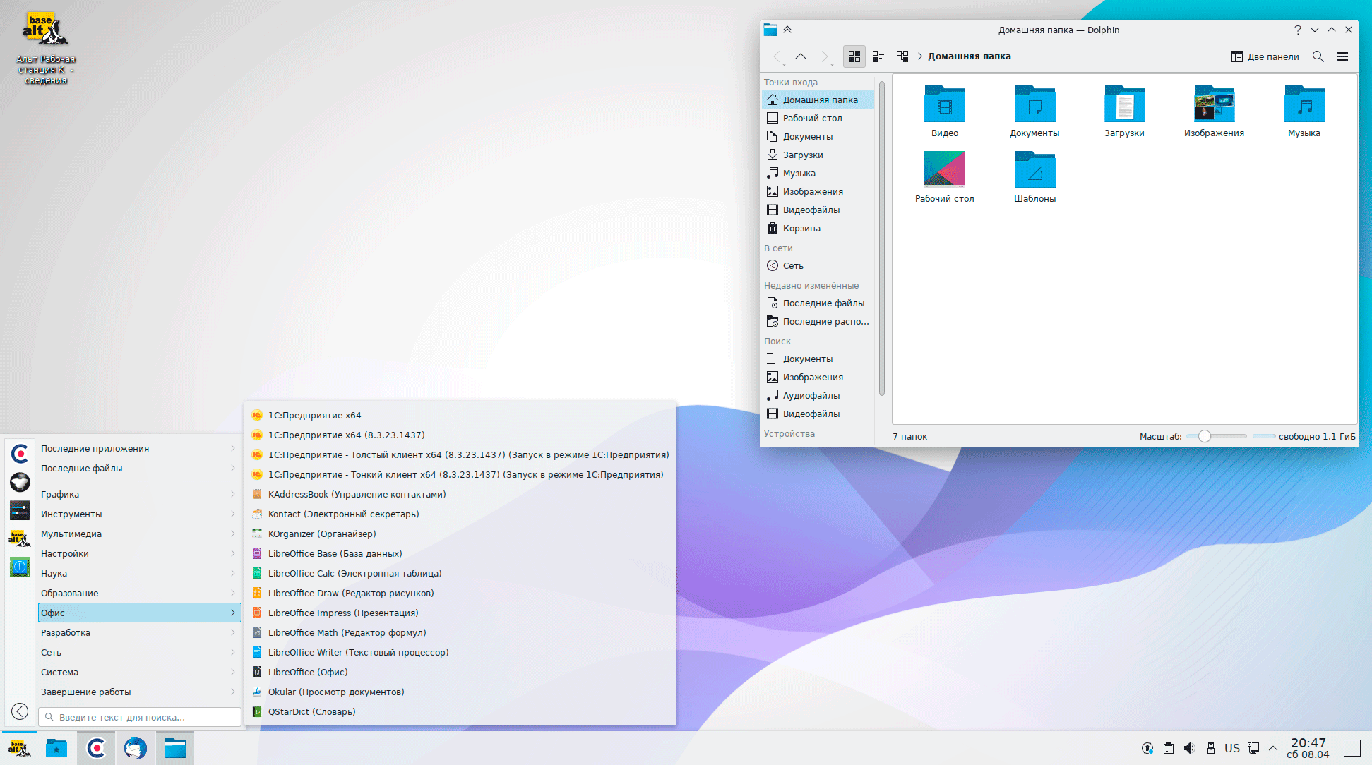Open Okular document viewer menu entry
The width and height of the screenshot is (1372, 765).
(x=335, y=692)
